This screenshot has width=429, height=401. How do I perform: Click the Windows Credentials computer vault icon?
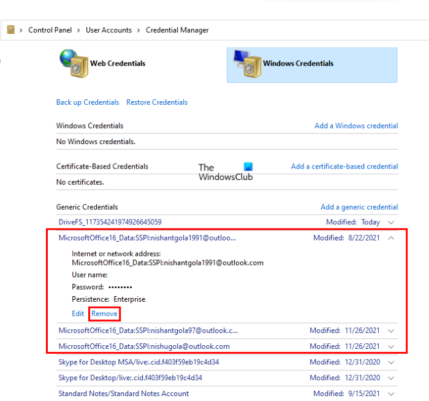[x=247, y=64]
